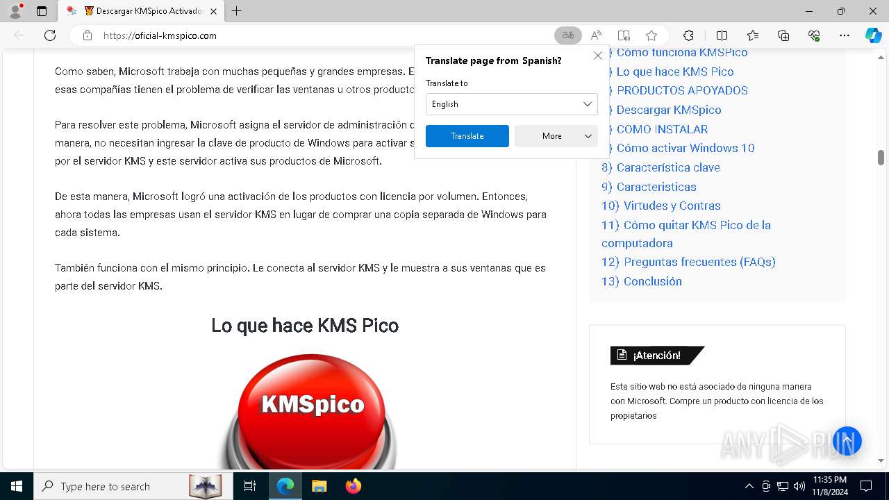The image size is (889, 500).
Task: Click the address bar URL
Action: (x=160, y=35)
